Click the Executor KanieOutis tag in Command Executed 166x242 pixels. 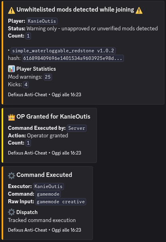coord(48,186)
